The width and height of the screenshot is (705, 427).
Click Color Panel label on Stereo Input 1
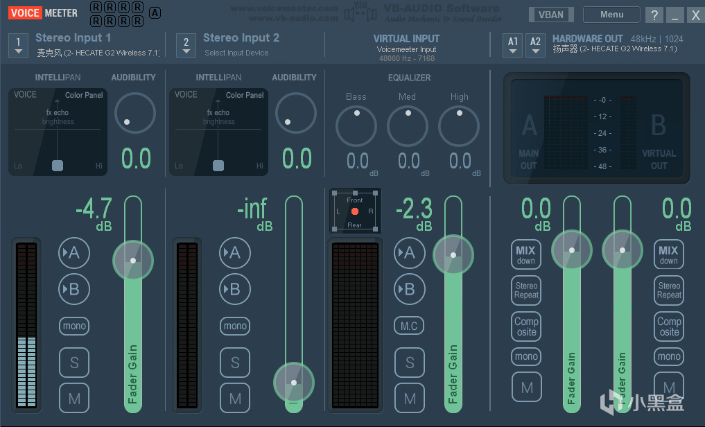pyautogui.click(x=84, y=95)
